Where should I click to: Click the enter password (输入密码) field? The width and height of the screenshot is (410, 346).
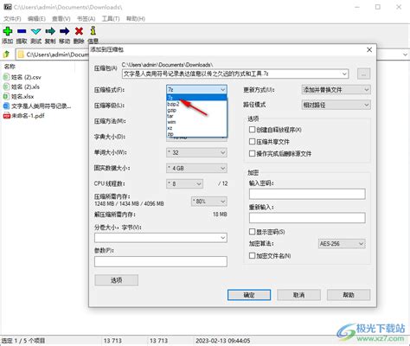point(307,194)
